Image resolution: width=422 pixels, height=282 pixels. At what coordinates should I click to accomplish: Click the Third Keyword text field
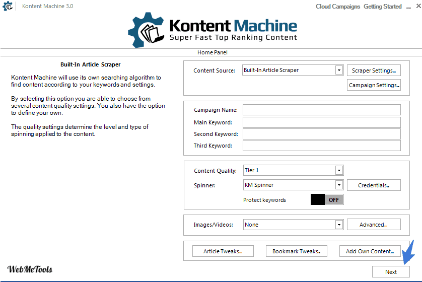point(322,146)
